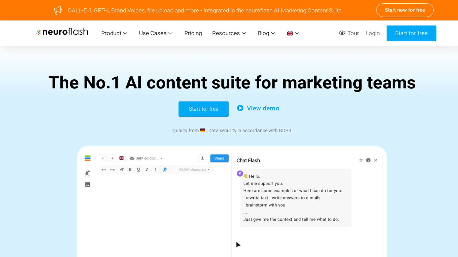Screen dimensions: 458x257
Task: Click the eye icon beside Tour
Action: tap(342, 33)
